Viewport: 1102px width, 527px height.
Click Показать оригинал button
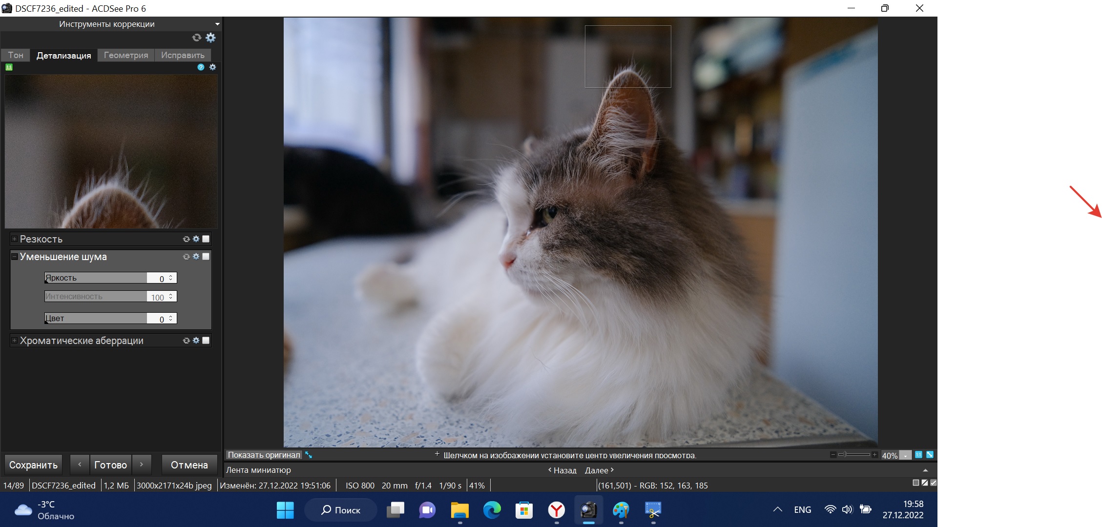(x=264, y=455)
